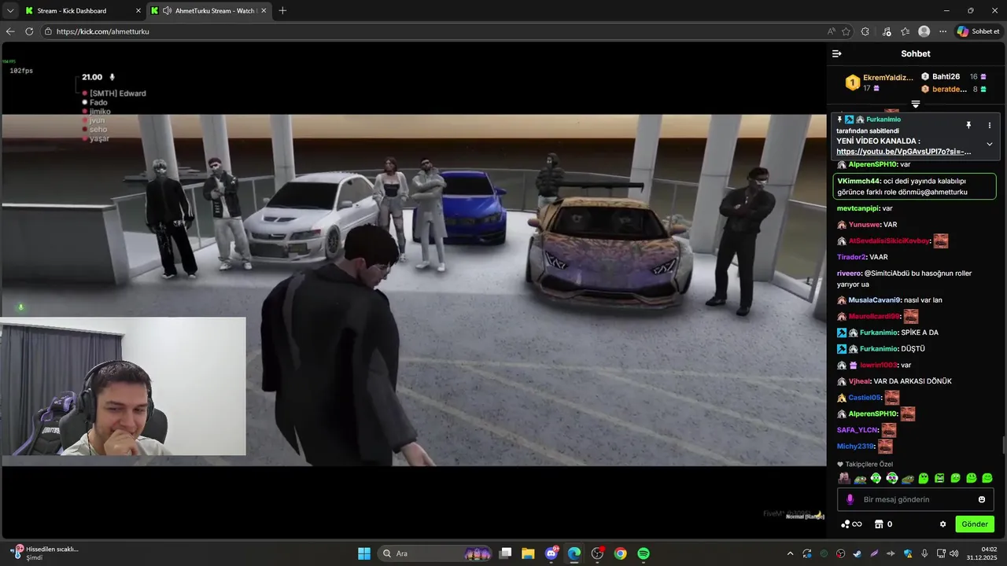Click the purple microphone icon in chat input
This screenshot has height=566, width=1007.
point(850,499)
